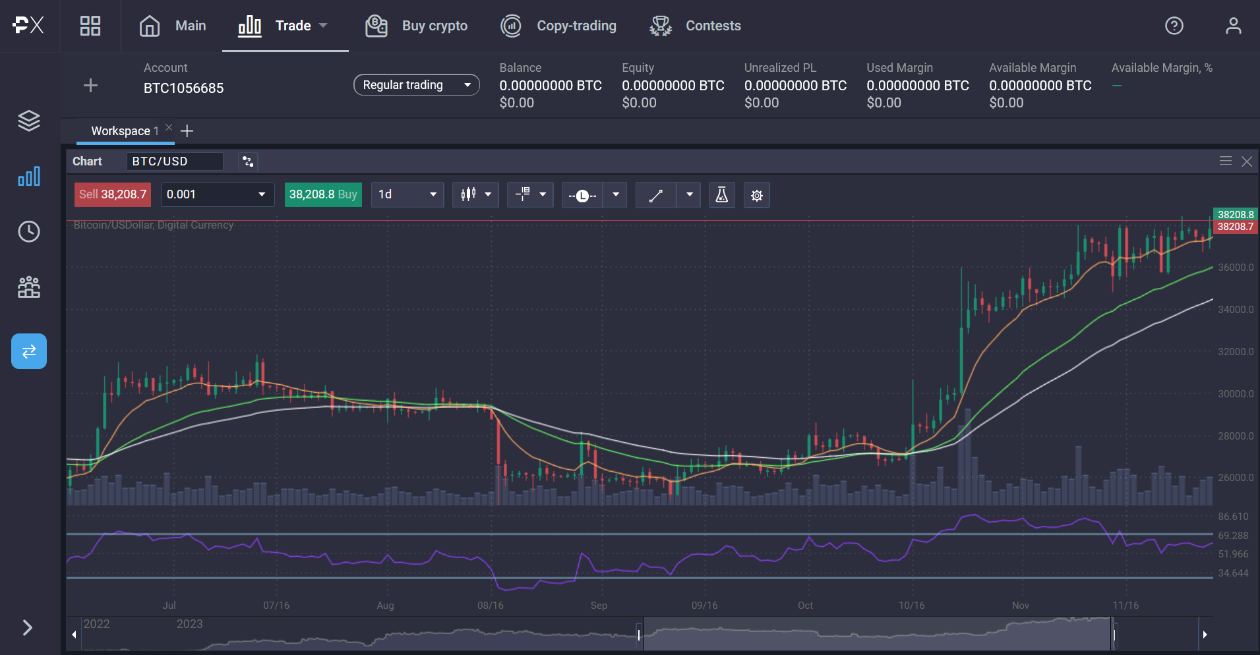Click the Used Margin BTC value
The width and height of the screenshot is (1260, 655).
click(918, 86)
